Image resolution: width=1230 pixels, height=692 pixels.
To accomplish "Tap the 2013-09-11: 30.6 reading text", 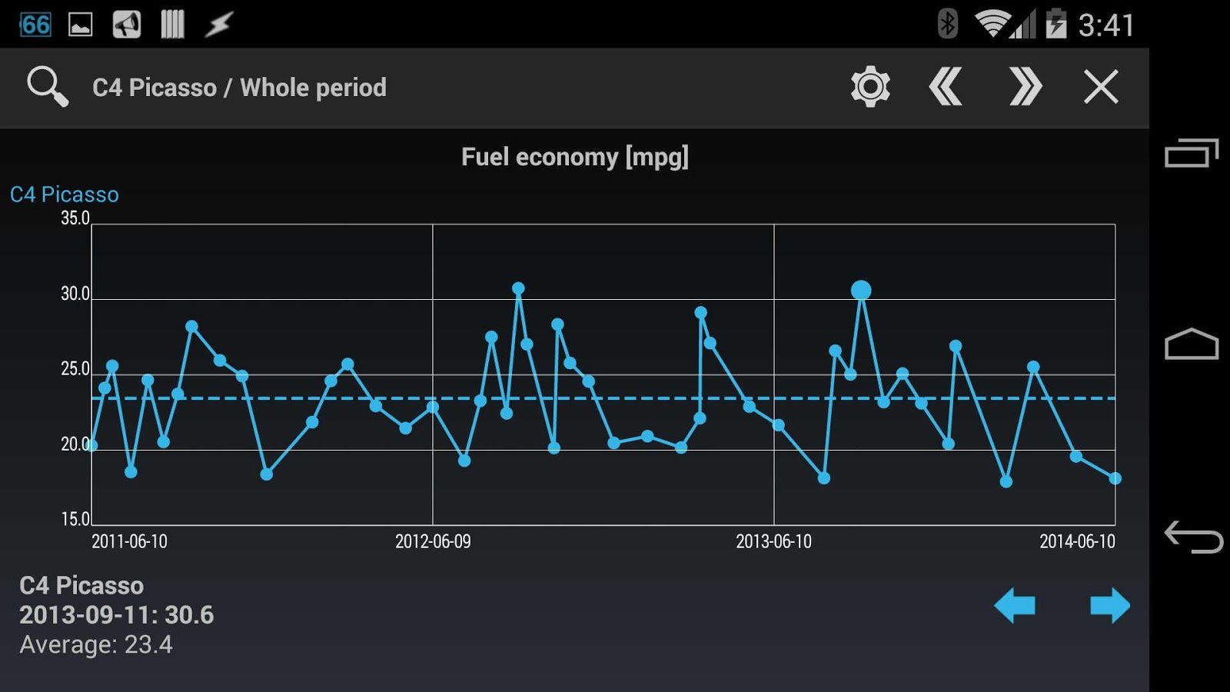I will pyautogui.click(x=117, y=615).
